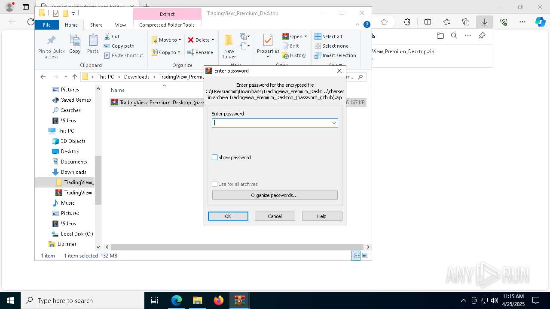
Task: Click the Enter password input field
Action: tap(275, 123)
